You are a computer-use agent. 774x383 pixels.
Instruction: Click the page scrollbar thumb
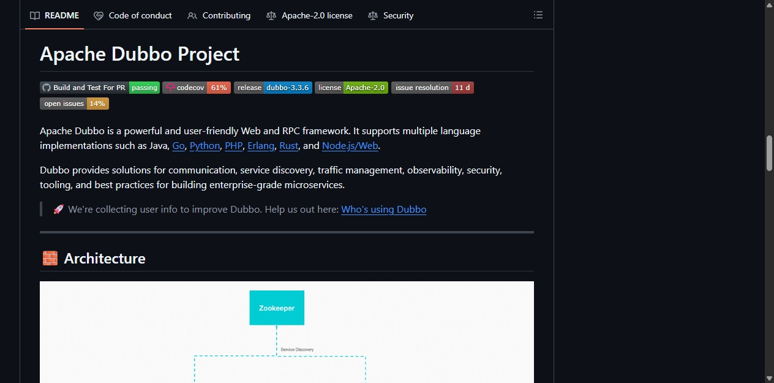click(770, 153)
